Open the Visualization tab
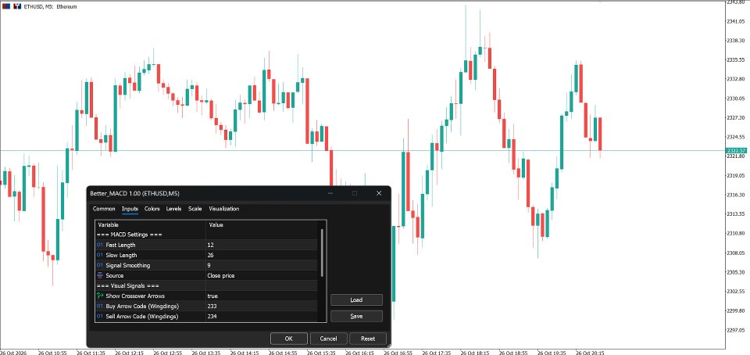 224,209
